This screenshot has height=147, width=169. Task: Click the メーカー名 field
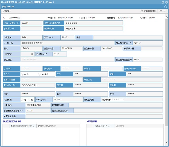(67, 43)
